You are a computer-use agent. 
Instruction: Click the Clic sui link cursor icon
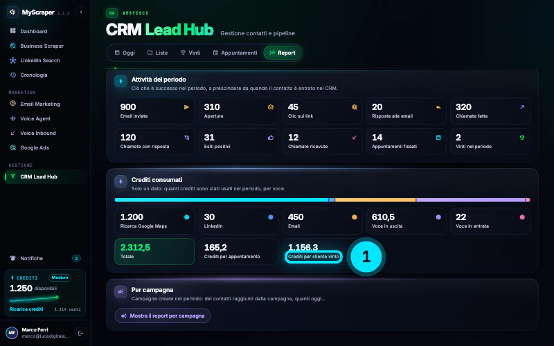(x=355, y=107)
